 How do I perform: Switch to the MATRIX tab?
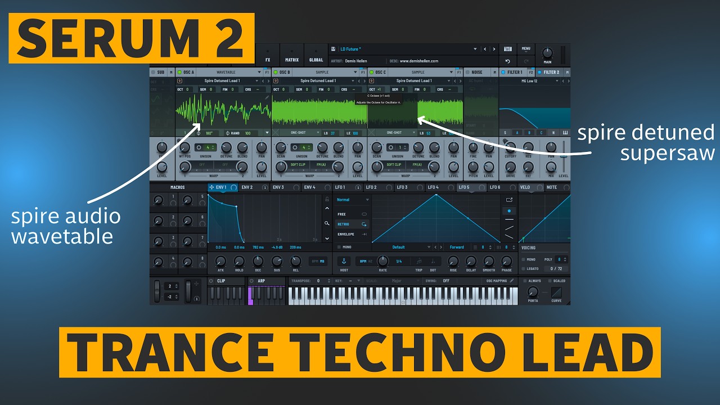tap(292, 55)
